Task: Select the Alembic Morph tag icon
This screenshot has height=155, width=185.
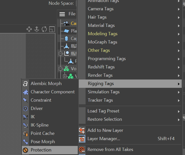Action: click(25, 84)
